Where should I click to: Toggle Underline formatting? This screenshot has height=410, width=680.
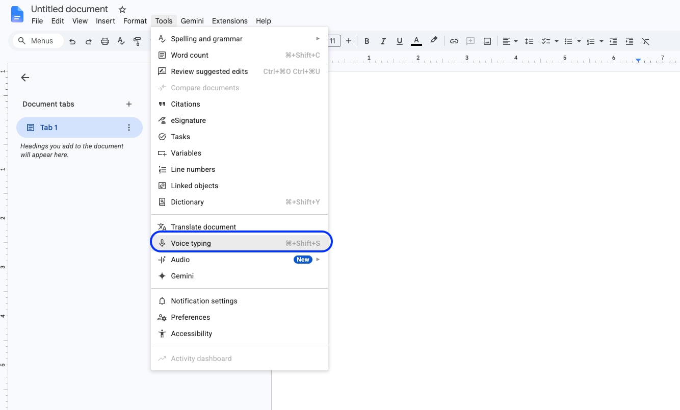coord(400,41)
